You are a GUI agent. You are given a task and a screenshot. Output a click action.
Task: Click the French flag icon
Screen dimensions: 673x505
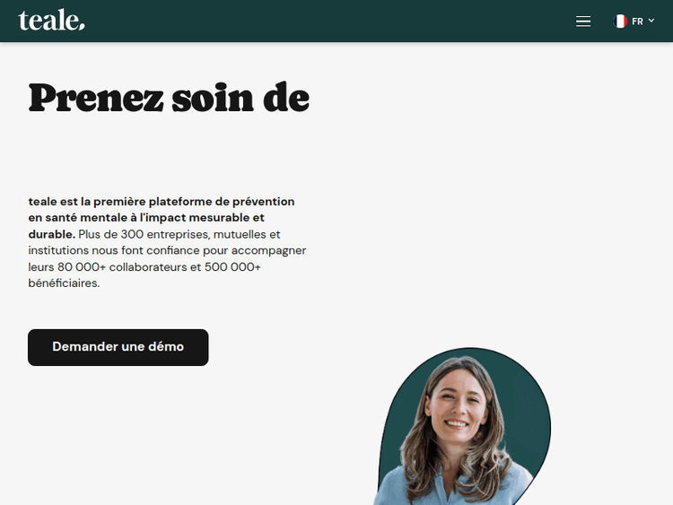coord(620,21)
